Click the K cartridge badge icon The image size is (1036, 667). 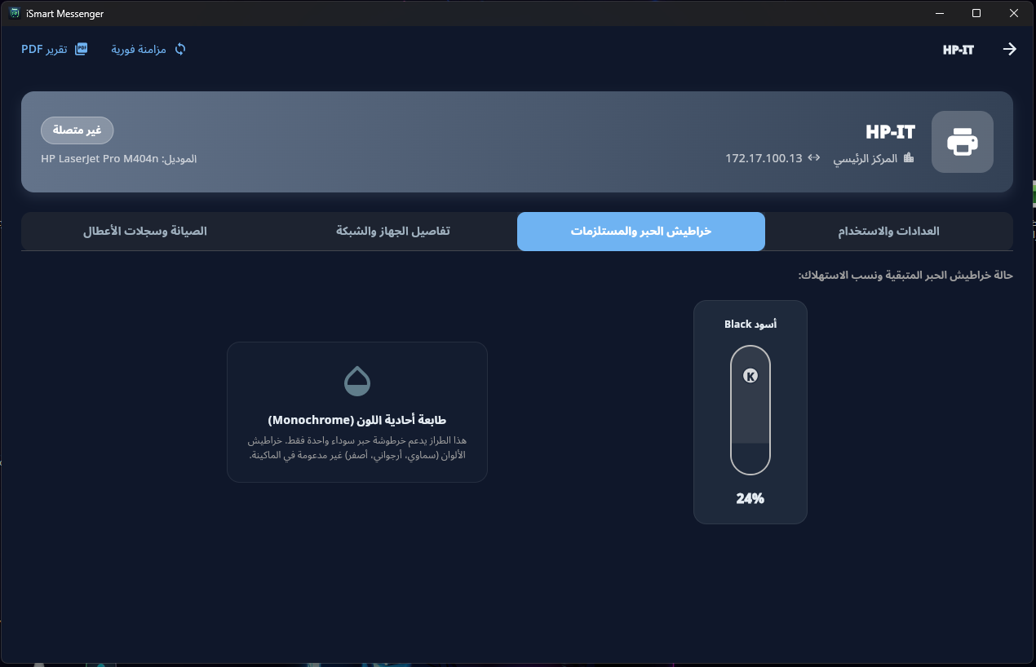[x=750, y=376]
